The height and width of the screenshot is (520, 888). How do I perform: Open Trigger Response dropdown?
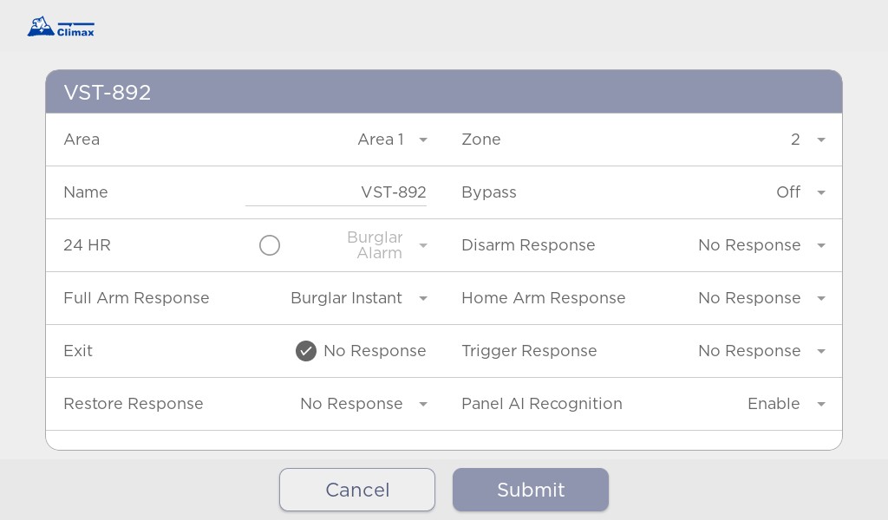761,351
